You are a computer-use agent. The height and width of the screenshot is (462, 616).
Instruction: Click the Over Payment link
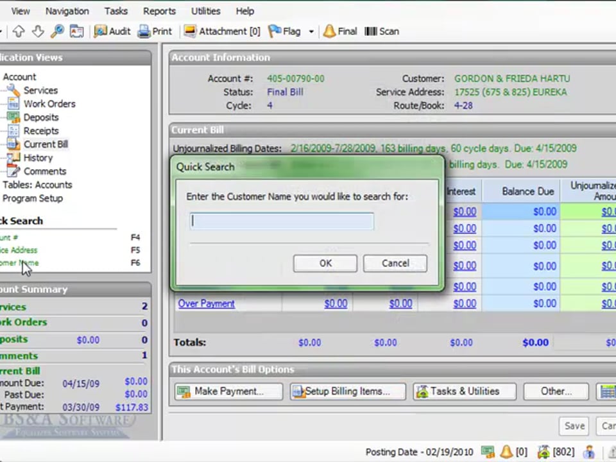(206, 304)
